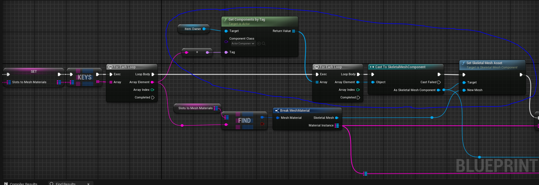Click reroute knot on blue Skeletal Mesh wire
Image resolution: width=539 pixels, height=185 pixels.
click(x=432, y=117)
